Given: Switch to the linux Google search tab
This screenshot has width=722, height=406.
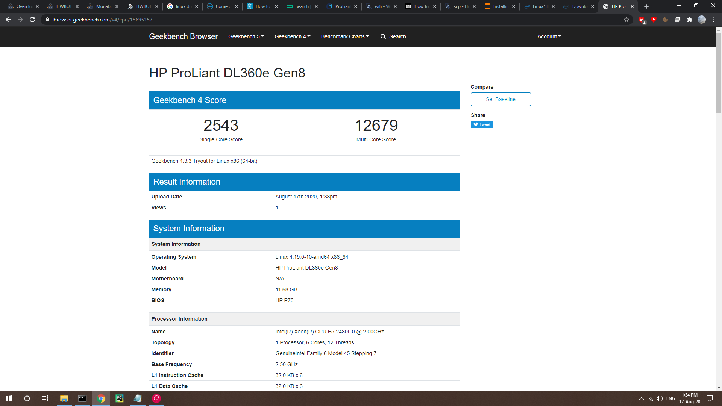Looking at the screenshot, I should [x=182, y=6].
